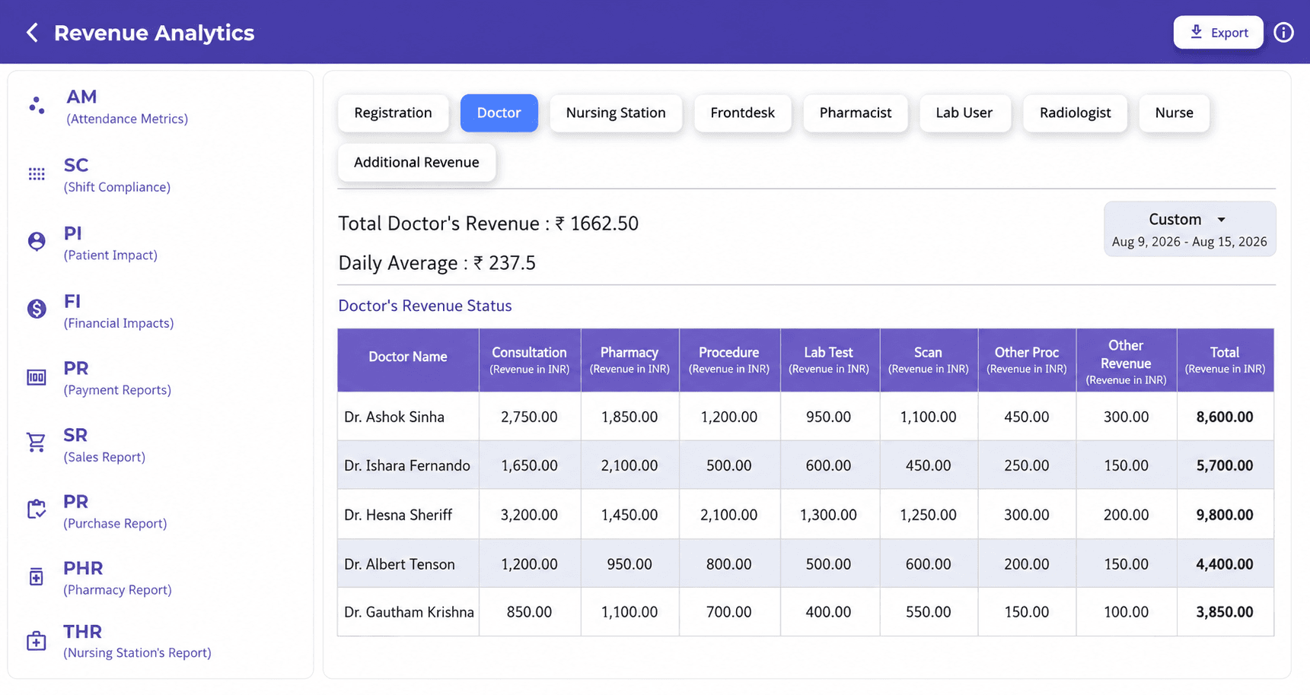The image size is (1310, 695).
Task: Open PR Payment Reports section
Action: (x=117, y=378)
